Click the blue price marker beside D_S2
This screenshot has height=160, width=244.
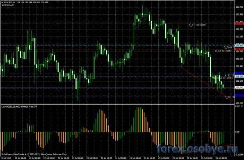click(x=239, y=95)
